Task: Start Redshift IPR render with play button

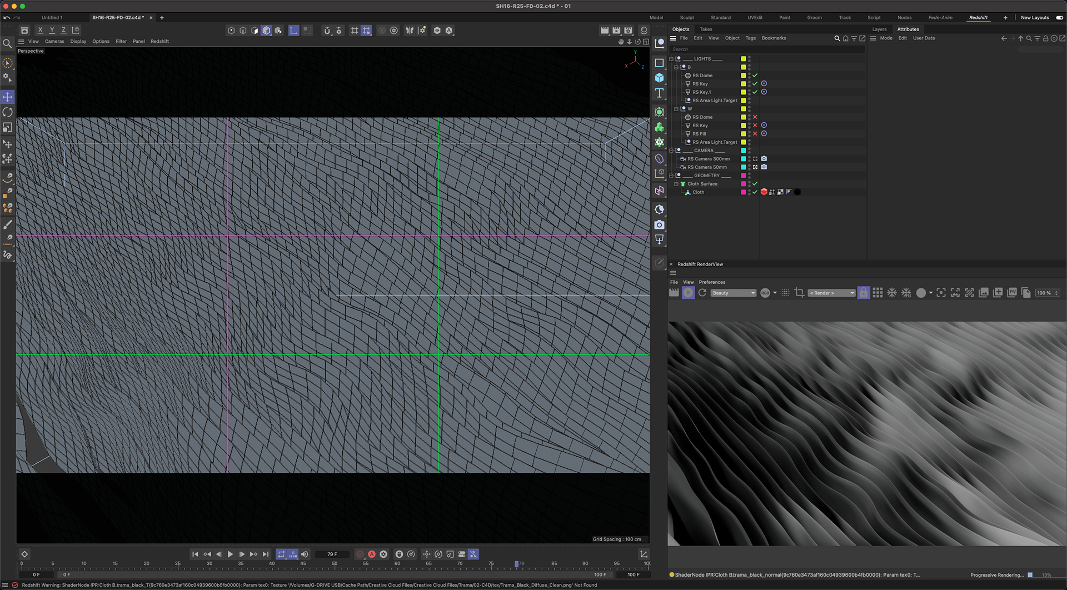Action: coord(688,293)
